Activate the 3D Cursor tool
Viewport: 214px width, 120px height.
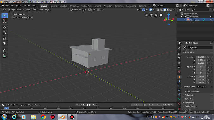pyautogui.click(x=4, y=21)
